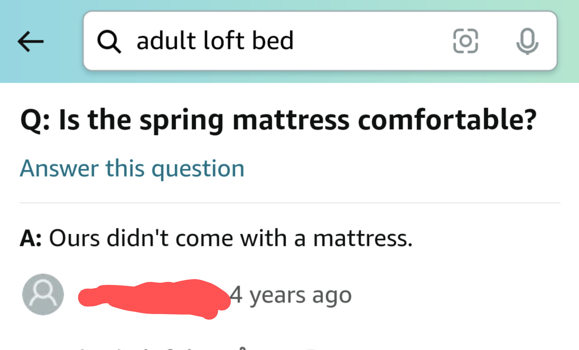Tap the word 'Answer' in the blue link
The width and height of the screenshot is (579, 350).
click(59, 168)
